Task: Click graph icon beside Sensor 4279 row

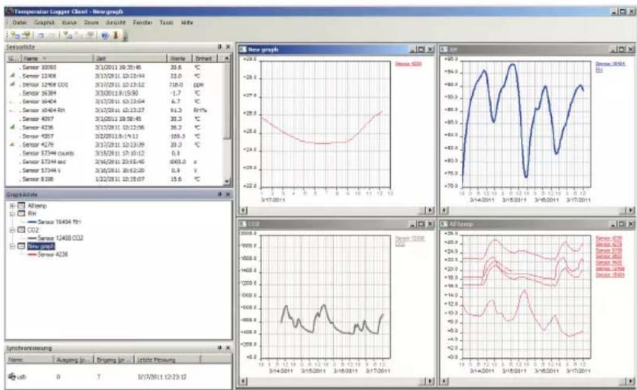Action: tap(12, 144)
